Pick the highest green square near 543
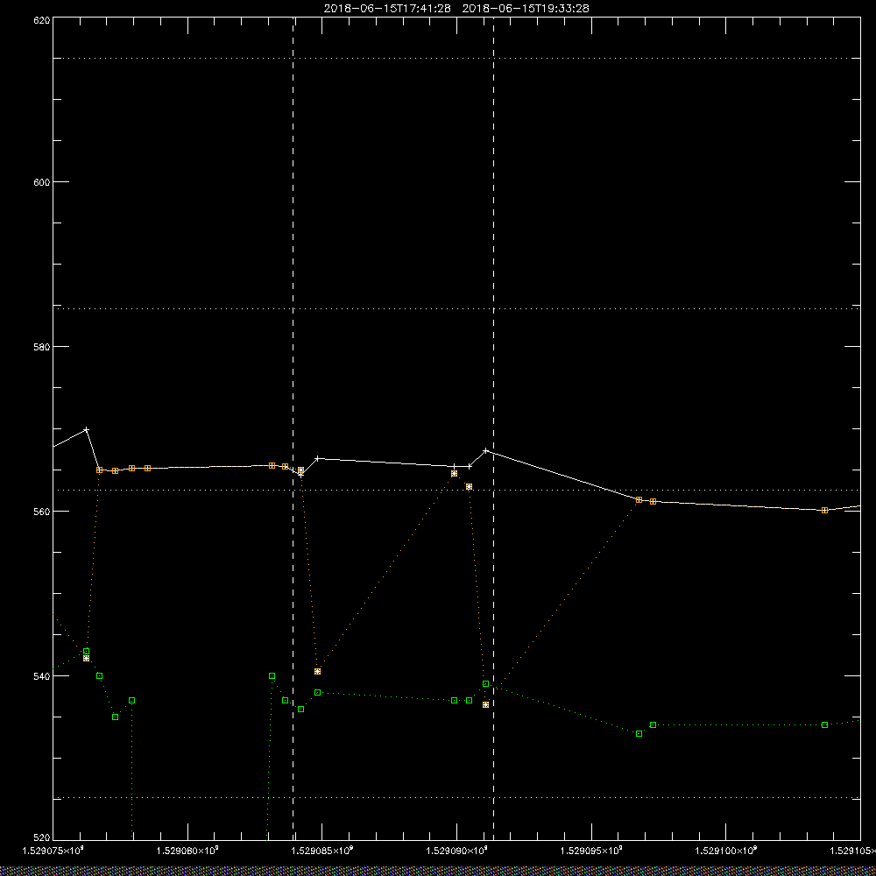Screen dimensions: 876x876 click(x=86, y=652)
